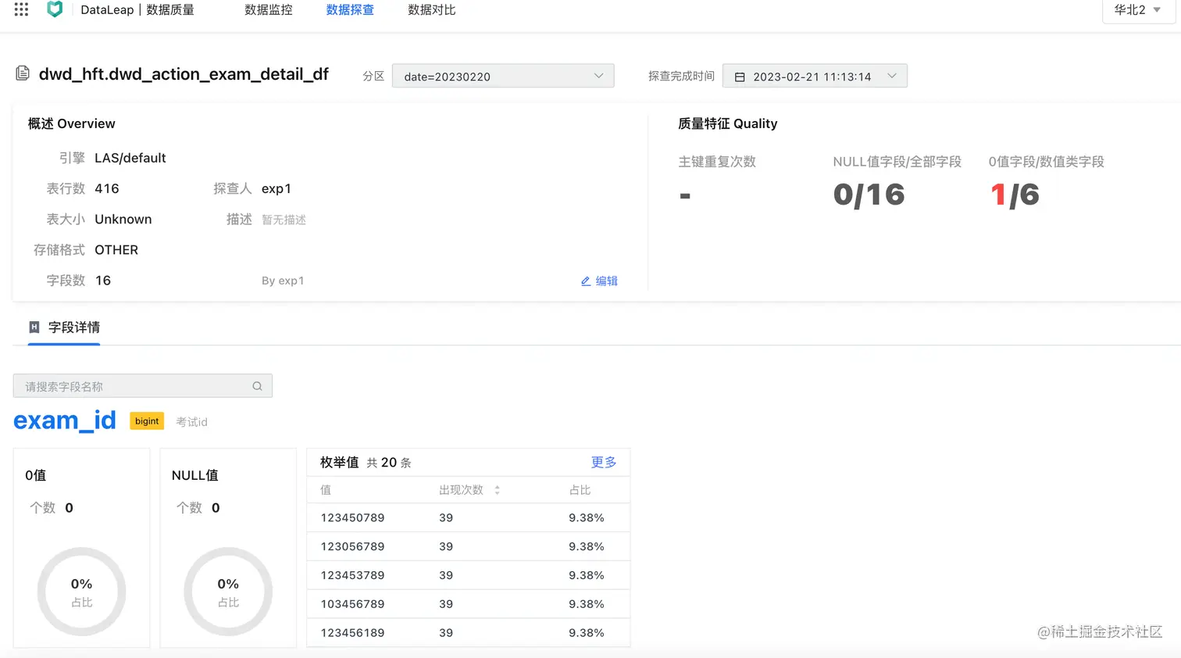Open the probe completion time dropdown
Screen dimensions: 1181x658
point(815,76)
